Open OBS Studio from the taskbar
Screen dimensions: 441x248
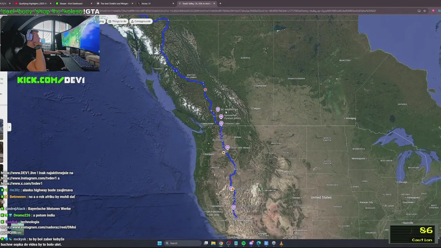tap(228, 243)
